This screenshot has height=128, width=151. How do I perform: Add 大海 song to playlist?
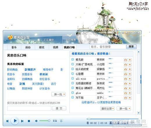(x=130, y=64)
